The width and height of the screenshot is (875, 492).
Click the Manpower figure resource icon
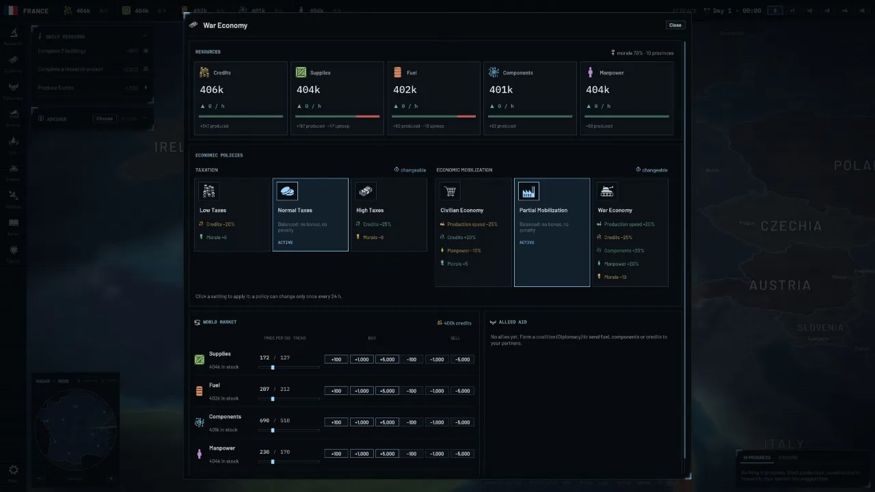[591, 72]
